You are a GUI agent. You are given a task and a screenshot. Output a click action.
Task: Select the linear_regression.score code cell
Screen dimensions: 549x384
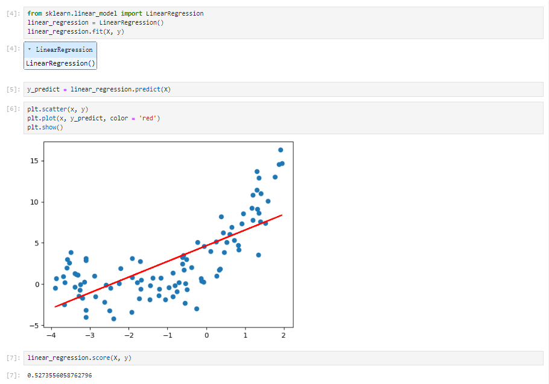284,358
